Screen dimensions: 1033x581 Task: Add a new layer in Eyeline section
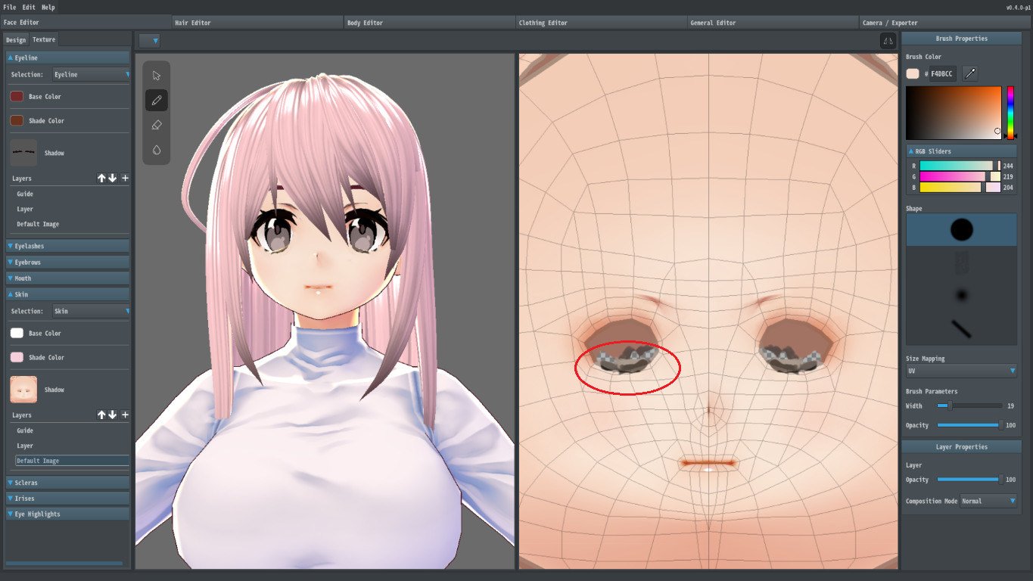point(125,179)
